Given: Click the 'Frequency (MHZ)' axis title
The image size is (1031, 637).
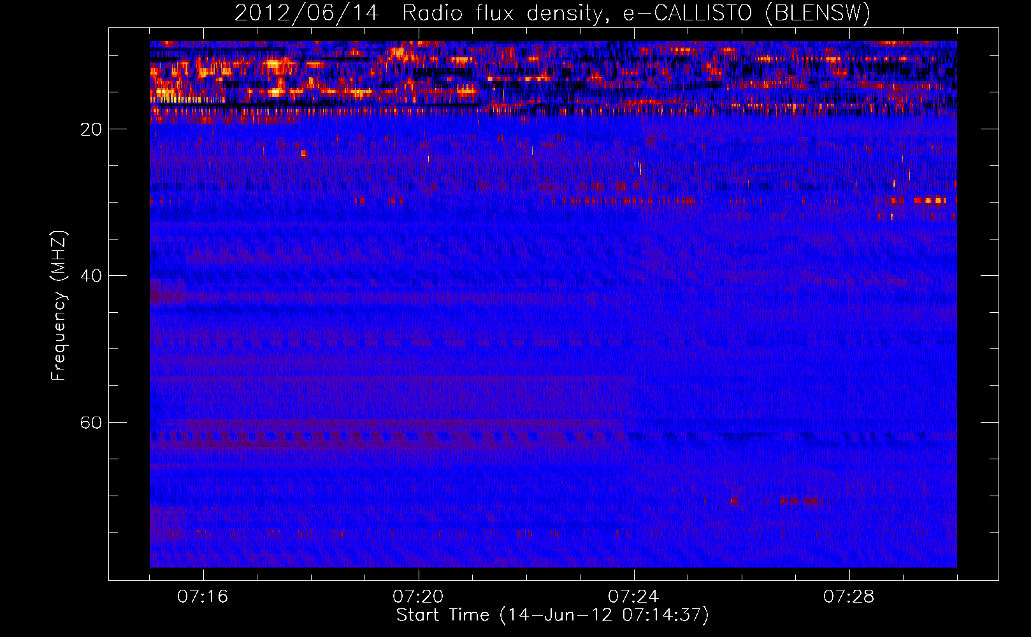Looking at the screenshot, I should [x=58, y=305].
